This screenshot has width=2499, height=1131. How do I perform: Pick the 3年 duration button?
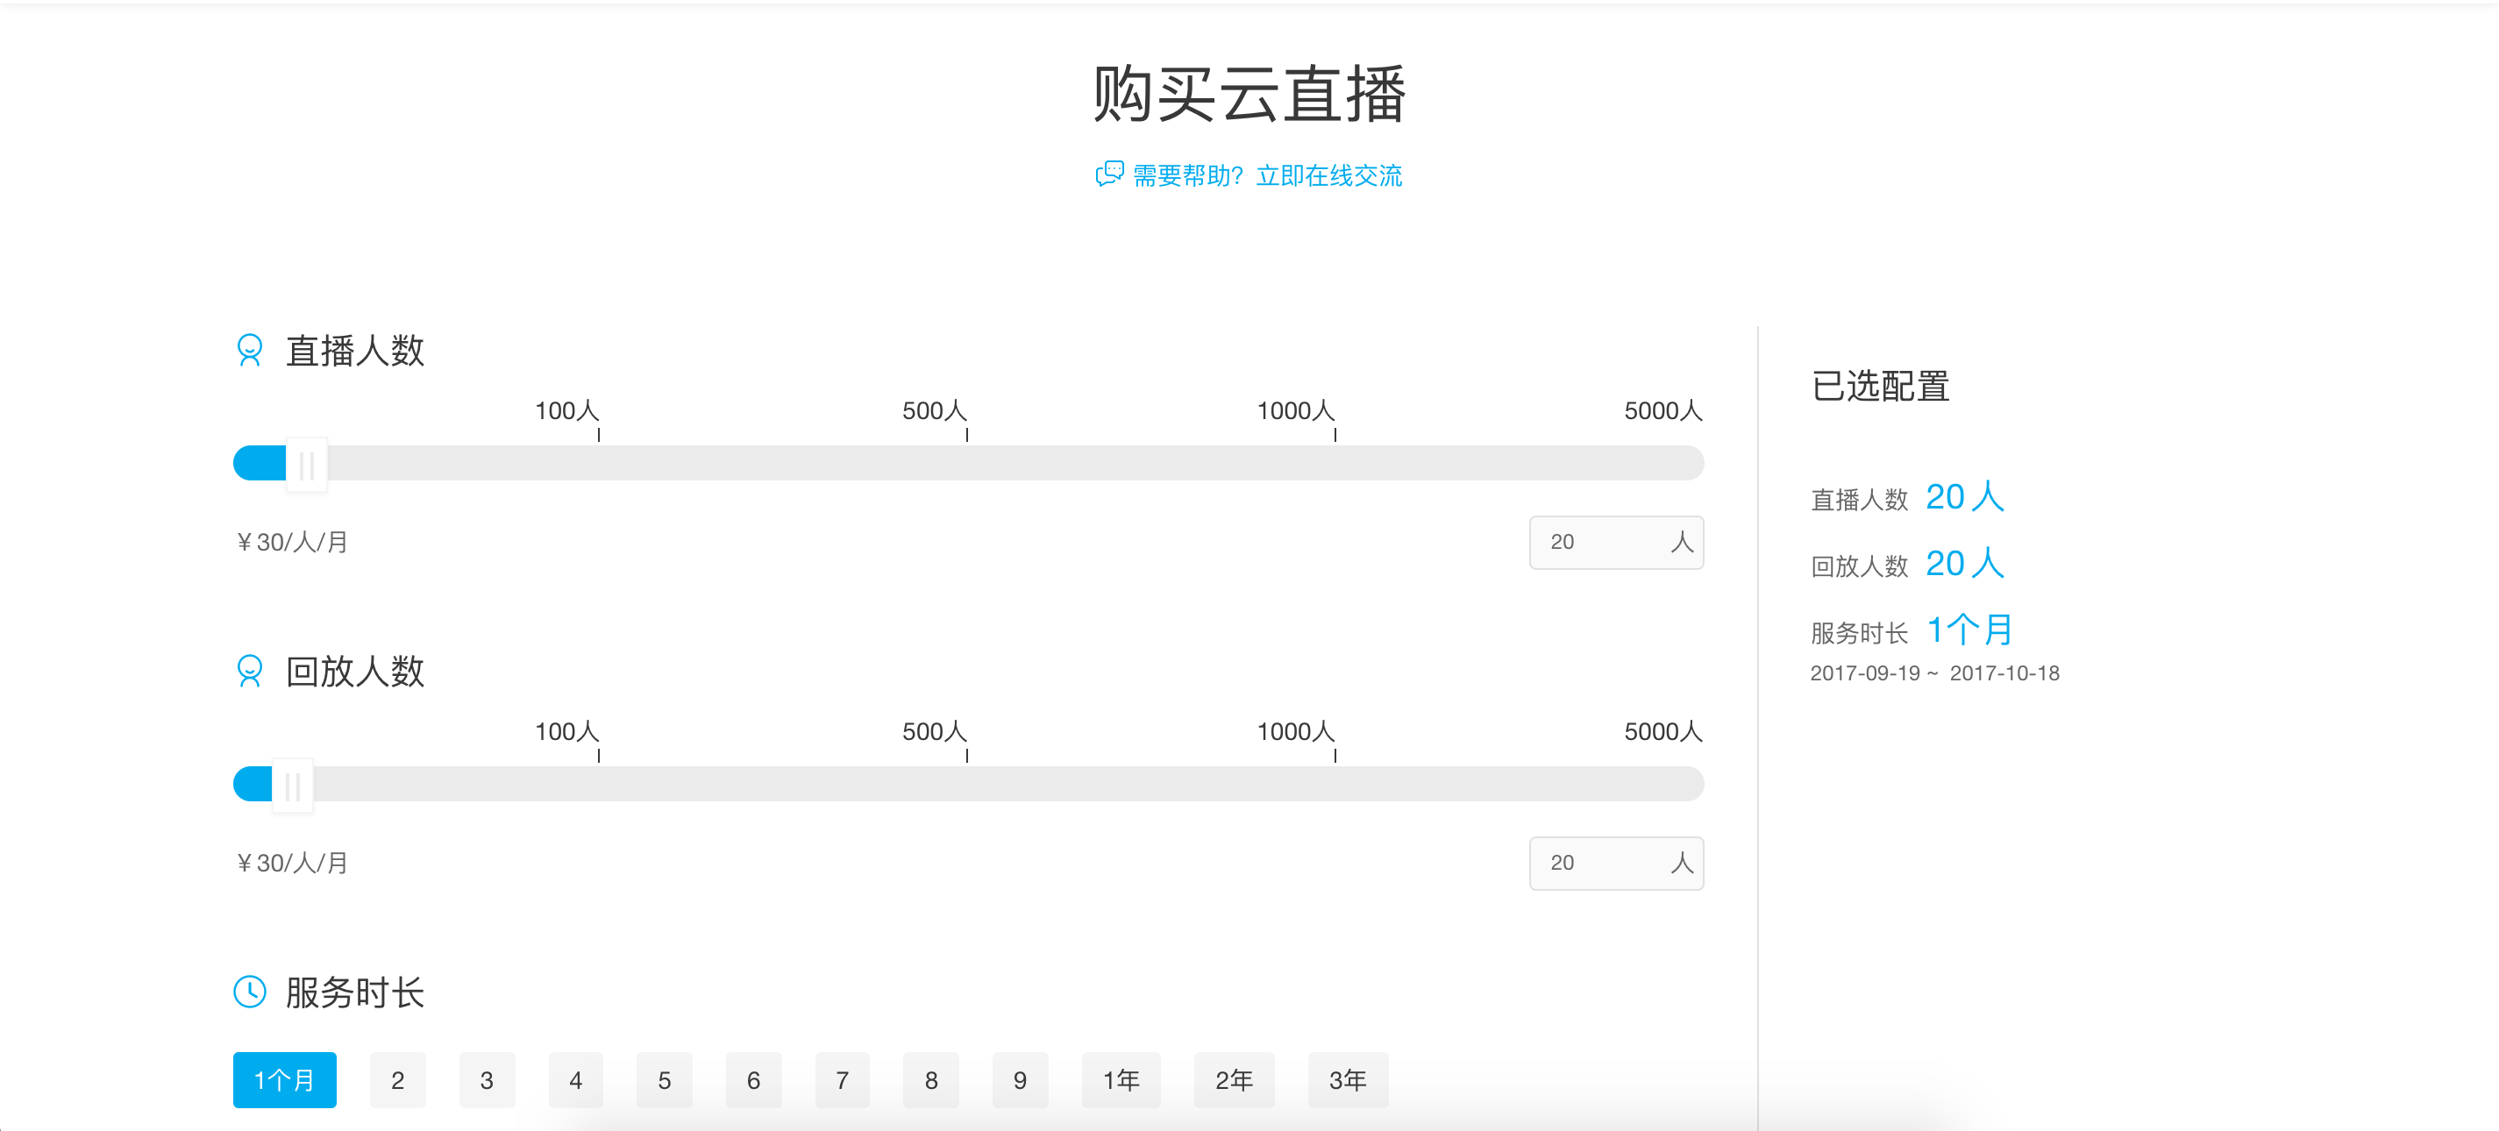click(1348, 1079)
